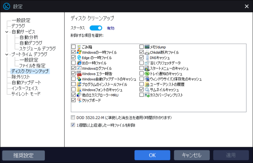Confirm with the OK button
Image resolution: width=253 pixels, height=163 pixels.
(152, 155)
